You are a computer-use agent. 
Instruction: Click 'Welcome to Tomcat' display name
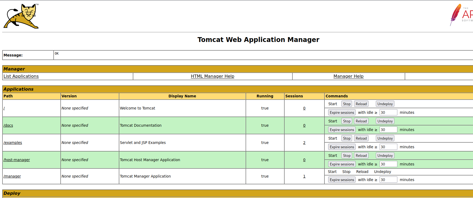point(137,108)
